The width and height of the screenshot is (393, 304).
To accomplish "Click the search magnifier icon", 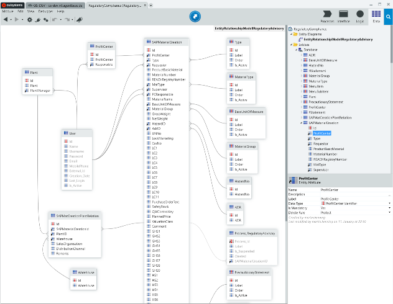I will click(x=388, y=17).
